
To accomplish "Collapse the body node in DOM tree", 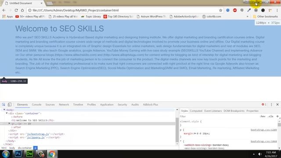I will (x=4, y=110).
